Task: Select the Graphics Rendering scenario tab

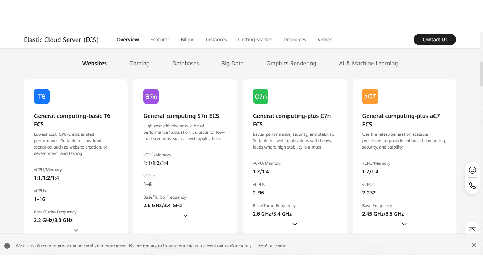Action: pos(291,64)
